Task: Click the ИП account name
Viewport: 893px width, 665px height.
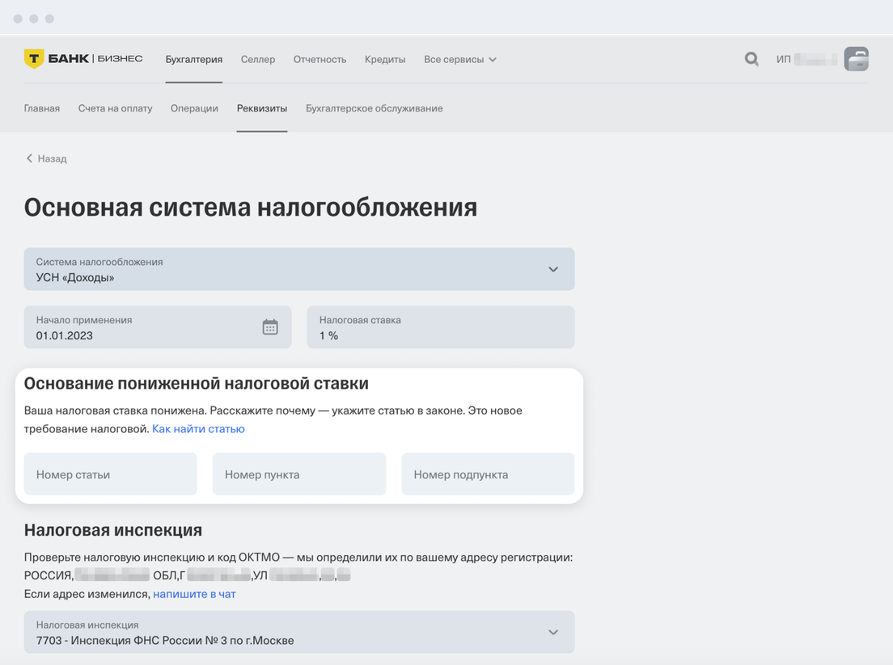Action: [806, 59]
